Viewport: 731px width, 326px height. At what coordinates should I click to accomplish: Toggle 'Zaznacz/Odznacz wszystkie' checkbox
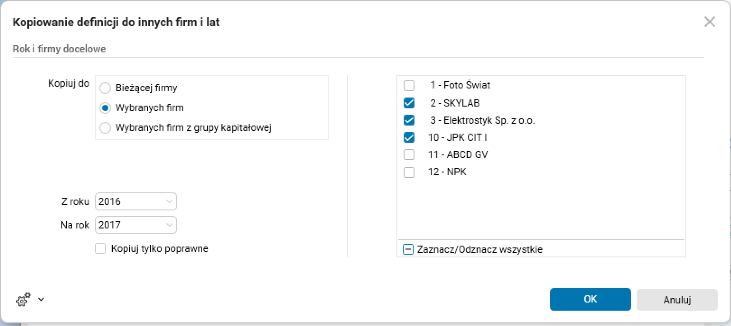pos(408,249)
